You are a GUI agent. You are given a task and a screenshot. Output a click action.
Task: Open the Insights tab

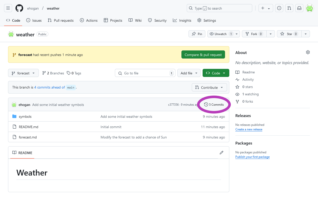point(182,20)
